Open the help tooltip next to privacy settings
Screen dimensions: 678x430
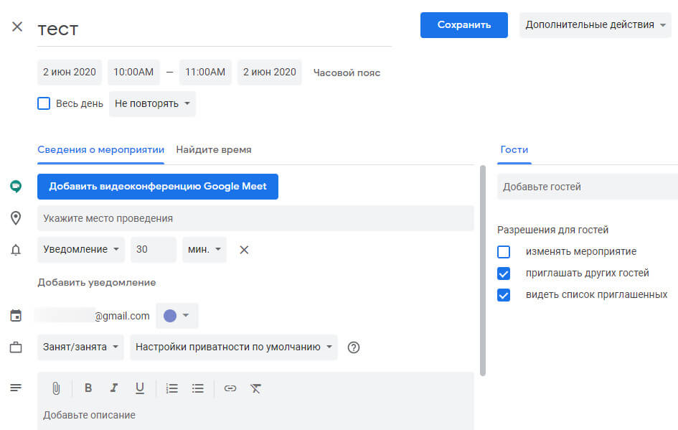[353, 347]
